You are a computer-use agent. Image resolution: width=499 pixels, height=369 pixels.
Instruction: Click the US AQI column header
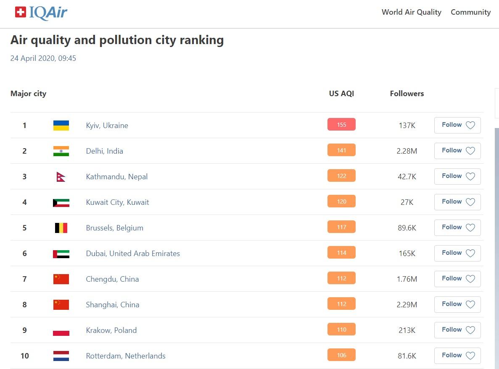click(x=341, y=94)
